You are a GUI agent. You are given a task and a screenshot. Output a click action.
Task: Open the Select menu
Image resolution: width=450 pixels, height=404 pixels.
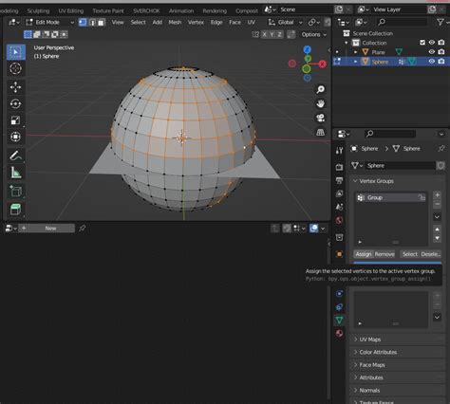tap(139, 23)
